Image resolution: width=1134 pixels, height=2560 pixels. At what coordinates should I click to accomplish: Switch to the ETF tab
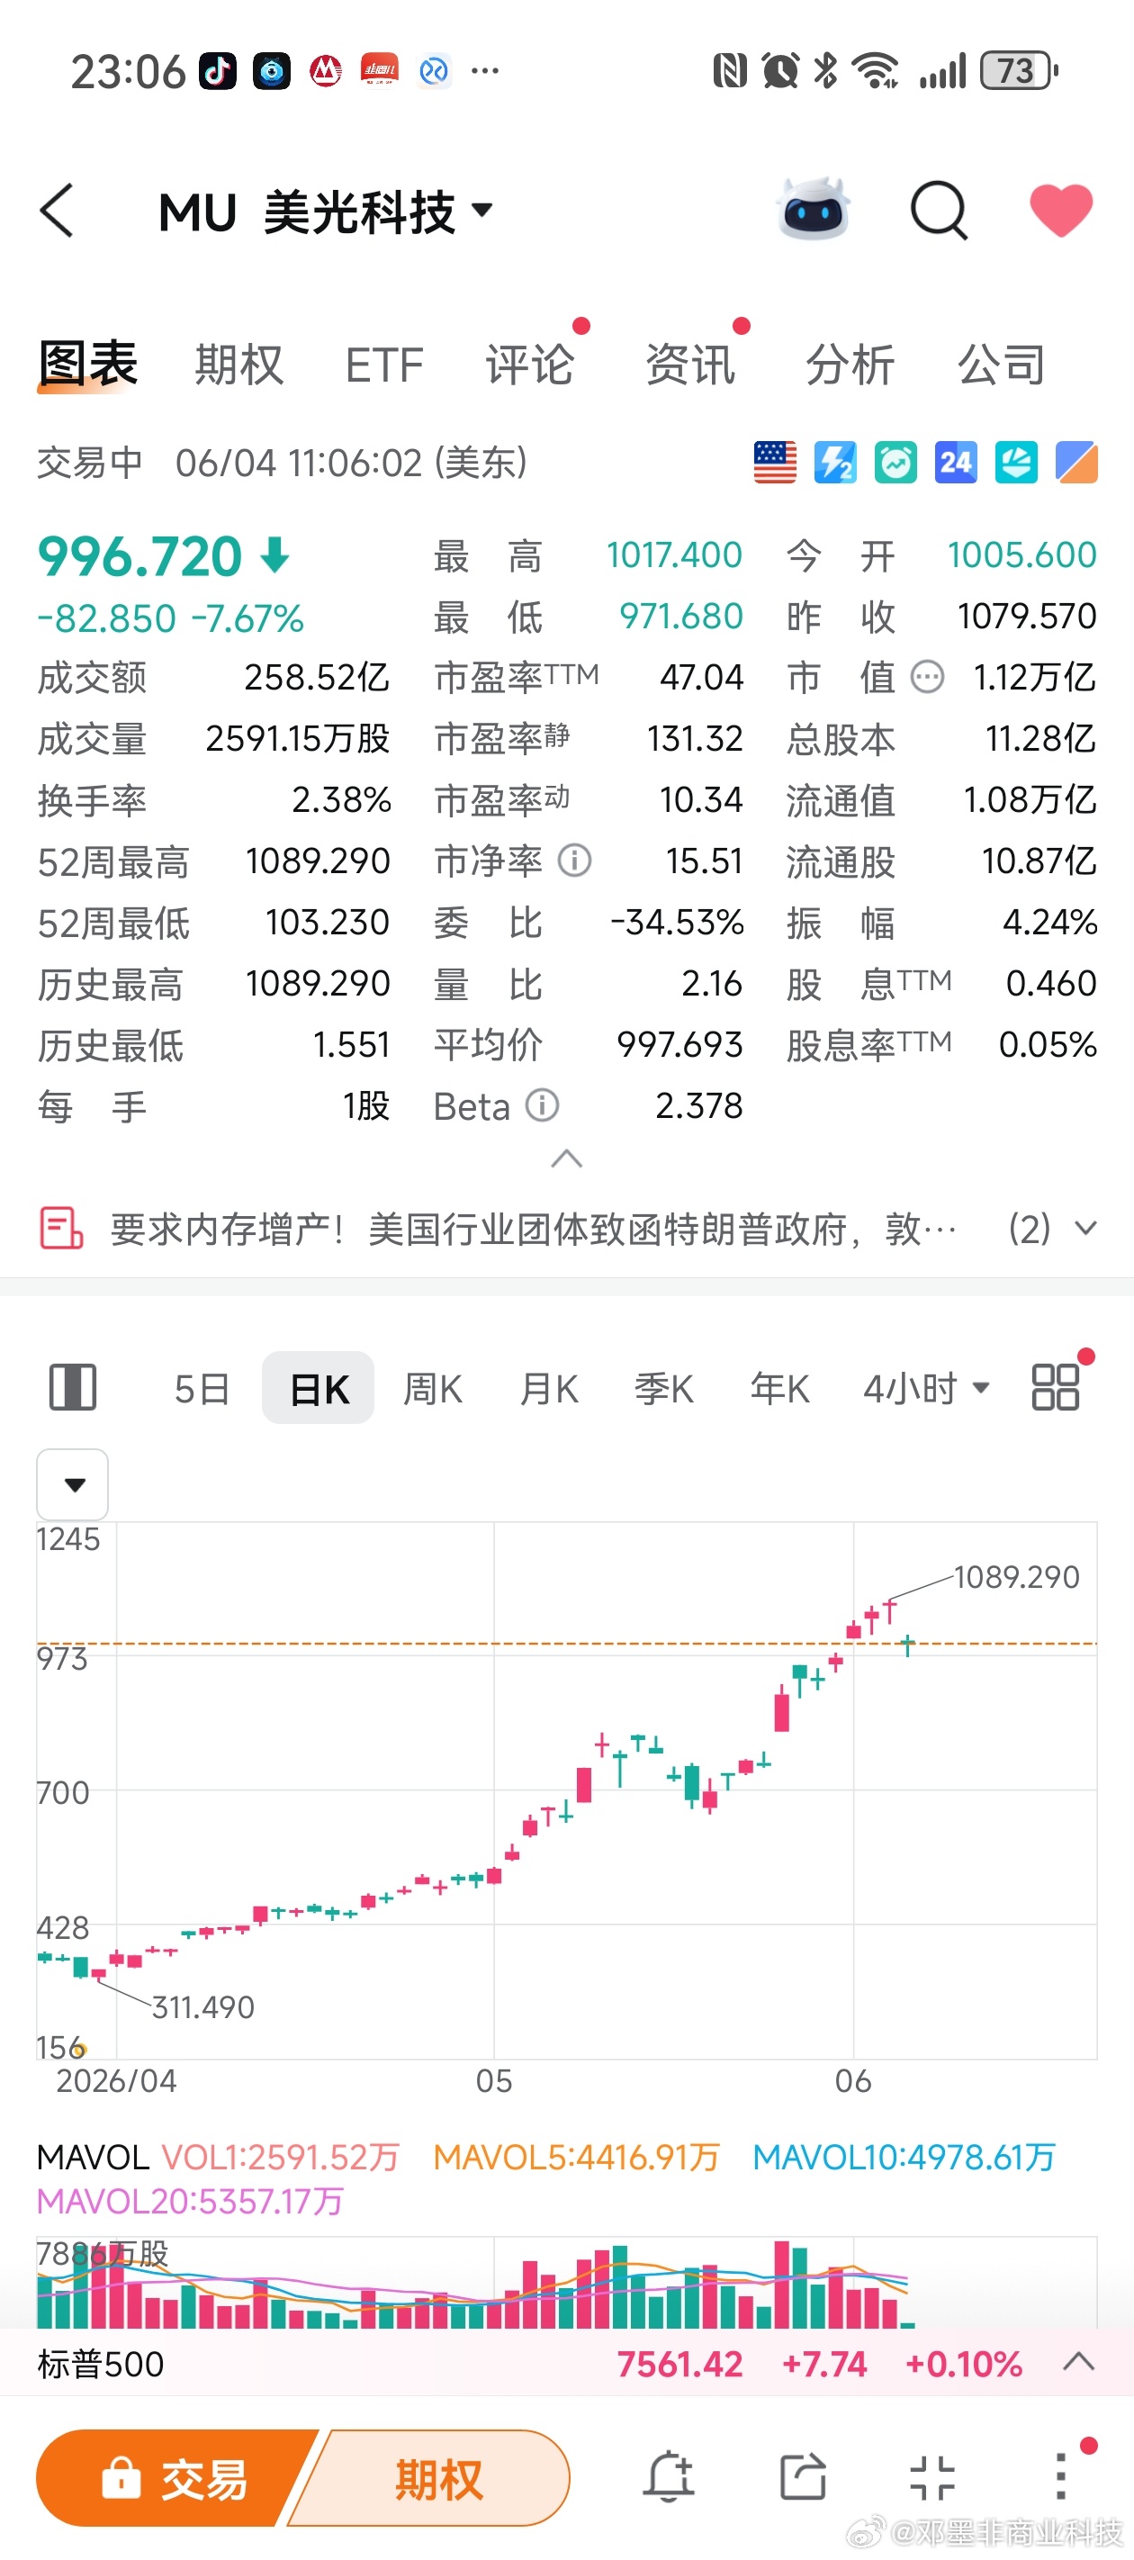384,365
